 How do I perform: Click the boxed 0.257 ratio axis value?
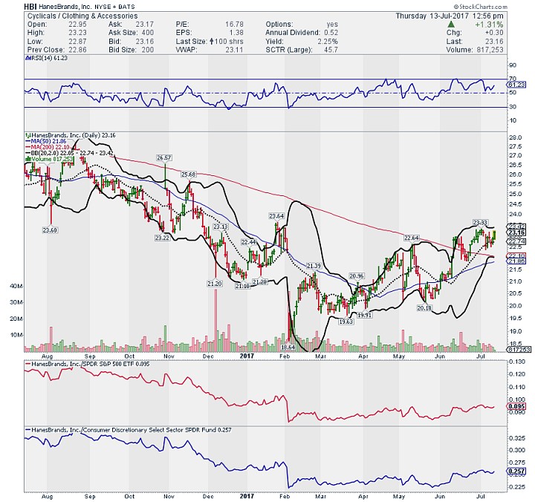[517, 472]
